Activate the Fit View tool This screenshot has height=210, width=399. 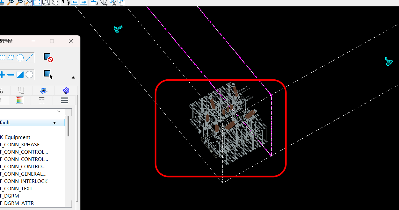click(x=37, y=3)
